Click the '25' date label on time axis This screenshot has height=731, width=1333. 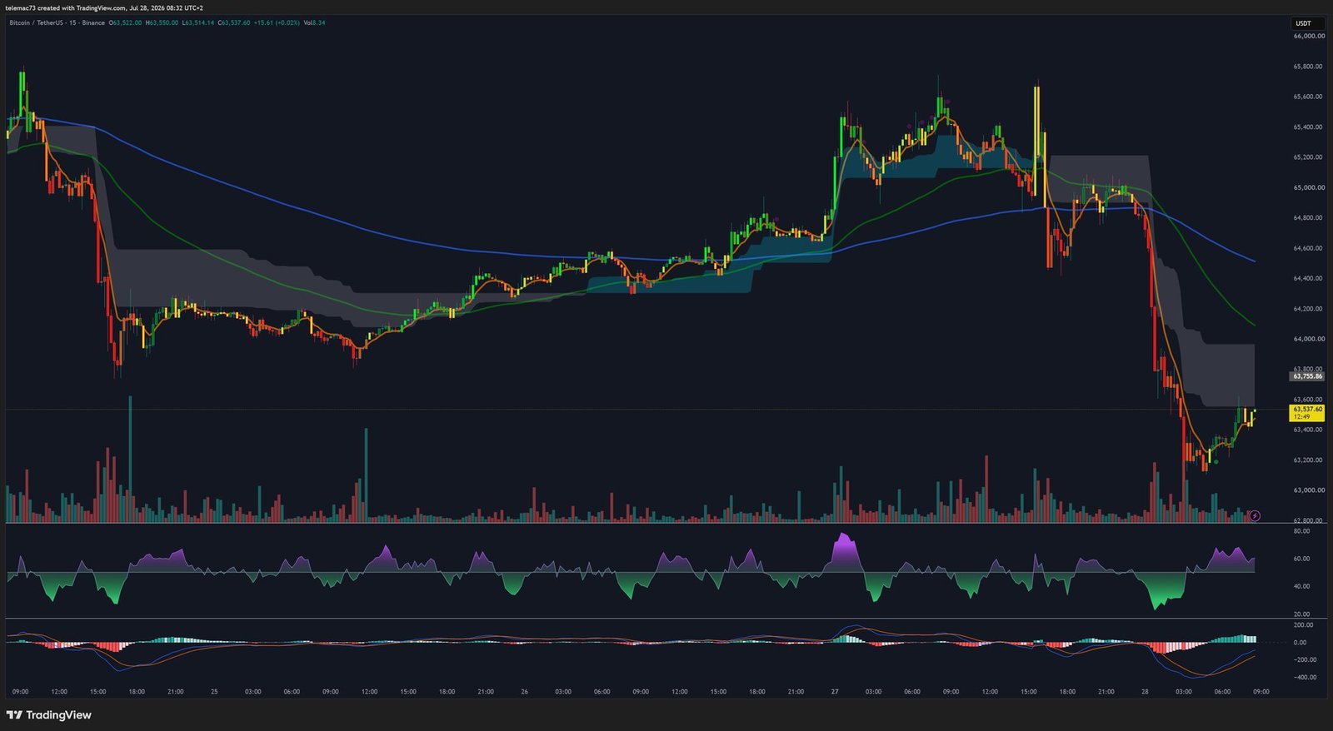click(x=214, y=692)
